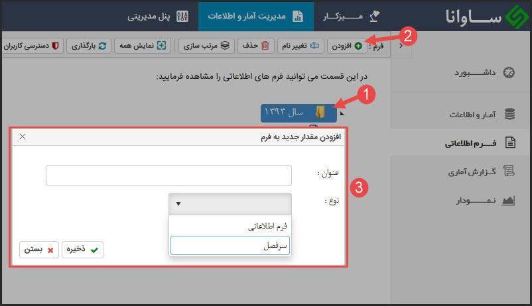Click the نمایش همه (show all) button
This screenshot has height=306, width=532.
pos(143,46)
